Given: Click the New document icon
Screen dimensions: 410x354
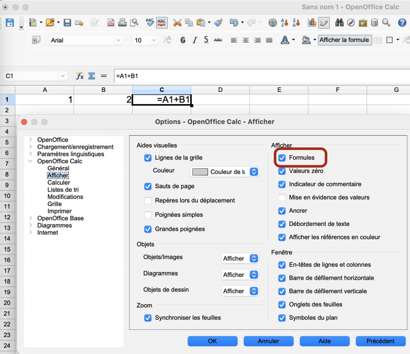Looking at the screenshot, I should click(33, 22).
